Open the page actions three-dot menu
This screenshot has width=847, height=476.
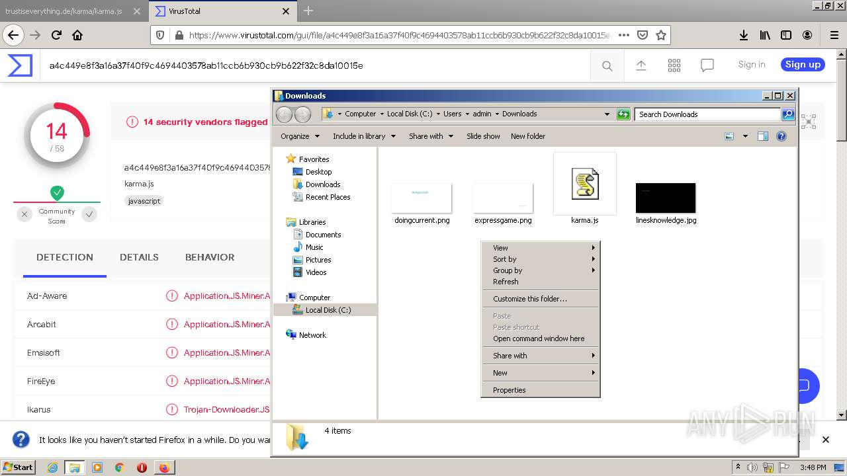coord(623,35)
